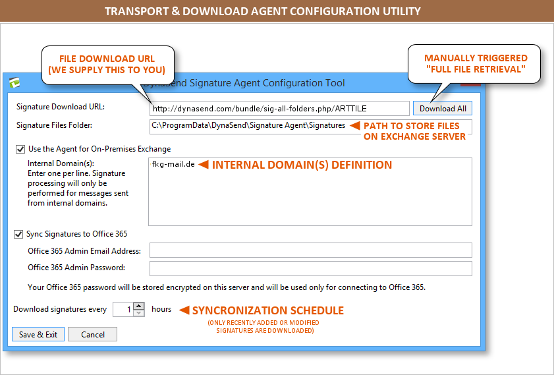This screenshot has width=554, height=375.
Task: Click the Save & Exit button
Action: click(x=38, y=334)
